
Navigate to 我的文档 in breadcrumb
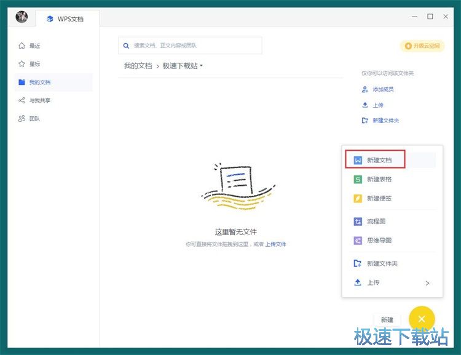pos(138,66)
